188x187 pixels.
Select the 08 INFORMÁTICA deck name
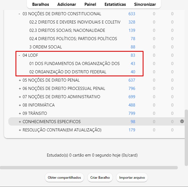pyautogui.click(x=39, y=105)
